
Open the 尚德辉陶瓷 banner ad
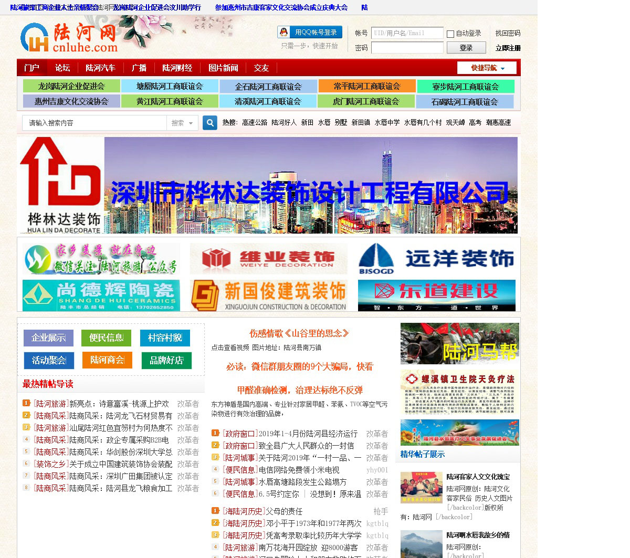pos(101,296)
